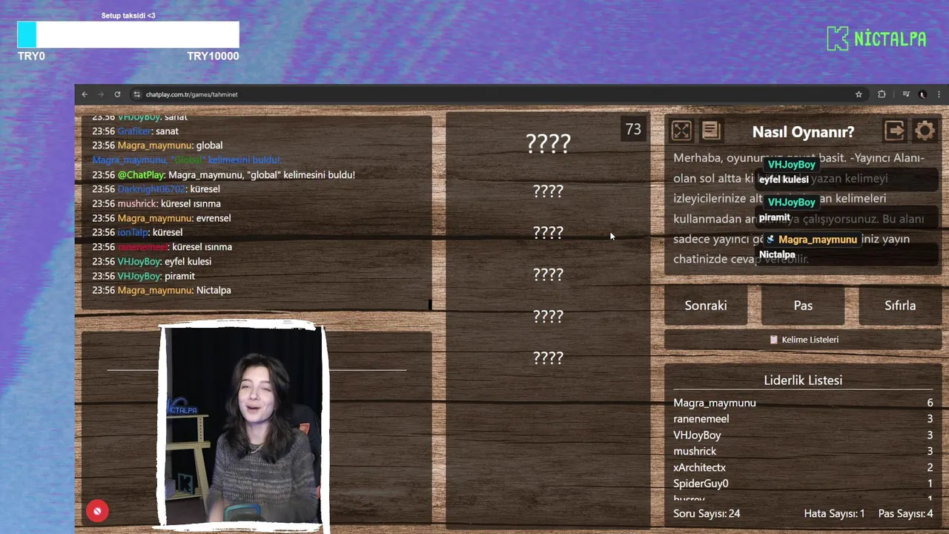Click the Liderlik Listesi heading
The height and width of the screenshot is (534, 949).
pyautogui.click(x=803, y=380)
